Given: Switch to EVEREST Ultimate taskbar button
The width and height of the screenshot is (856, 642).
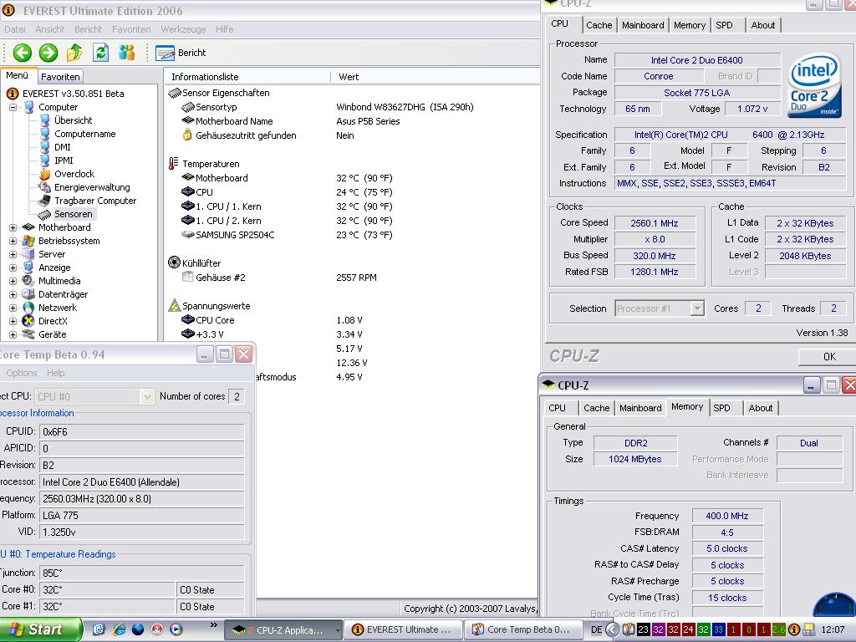Looking at the screenshot, I should point(403,630).
